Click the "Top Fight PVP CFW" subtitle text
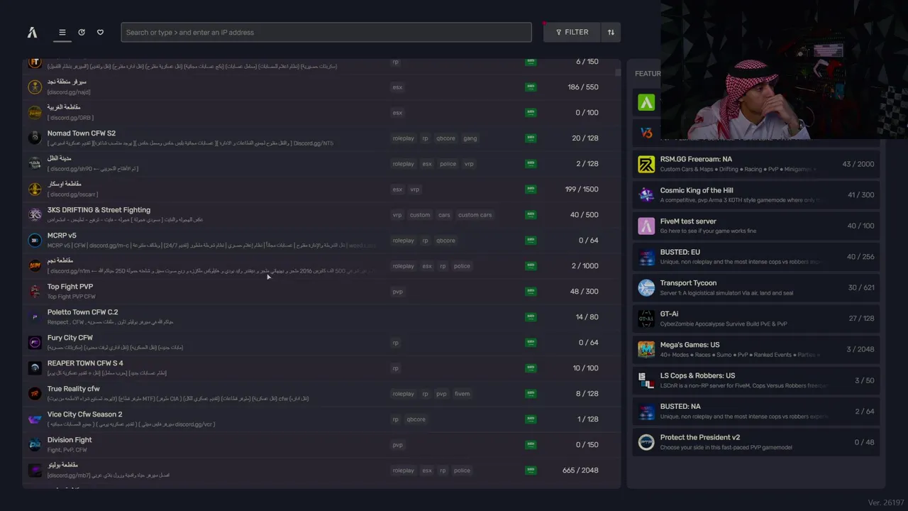 pos(72,297)
